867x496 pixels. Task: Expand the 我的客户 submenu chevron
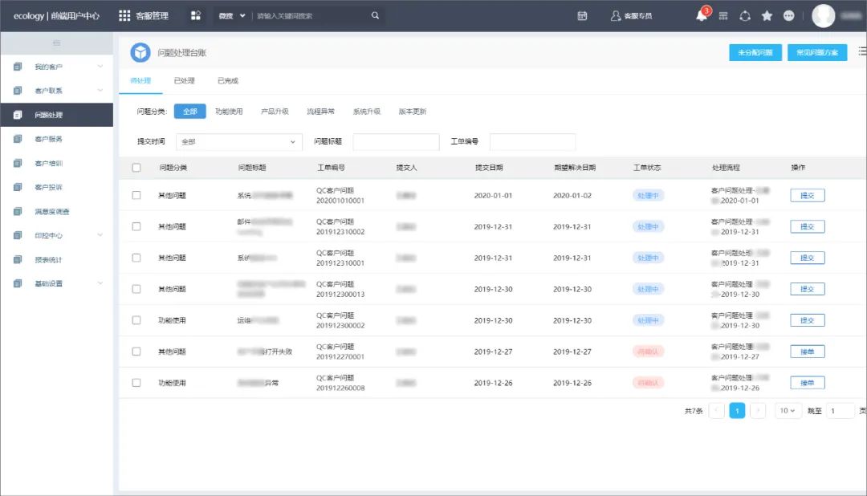[x=100, y=67]
